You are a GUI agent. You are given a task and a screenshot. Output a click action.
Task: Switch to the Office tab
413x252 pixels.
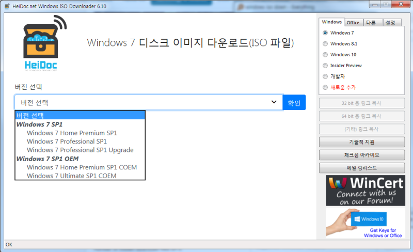(353, 23)
